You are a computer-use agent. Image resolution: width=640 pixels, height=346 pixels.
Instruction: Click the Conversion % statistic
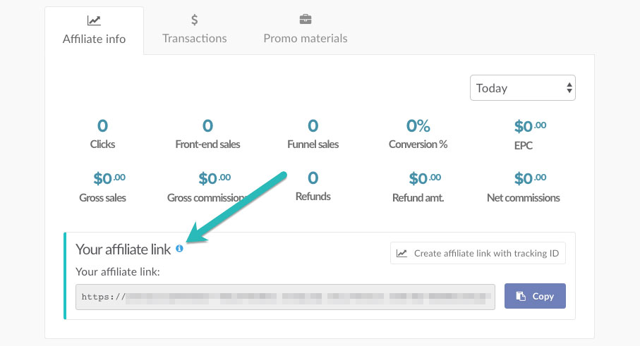tap(418, 125)
